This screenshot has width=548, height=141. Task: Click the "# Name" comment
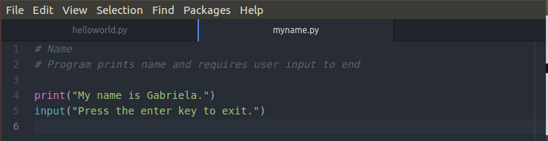[53, 49]
